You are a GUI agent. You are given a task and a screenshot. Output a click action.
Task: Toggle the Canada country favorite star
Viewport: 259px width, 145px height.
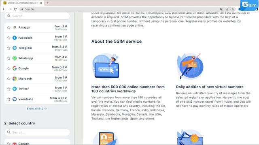coord(9,144)
